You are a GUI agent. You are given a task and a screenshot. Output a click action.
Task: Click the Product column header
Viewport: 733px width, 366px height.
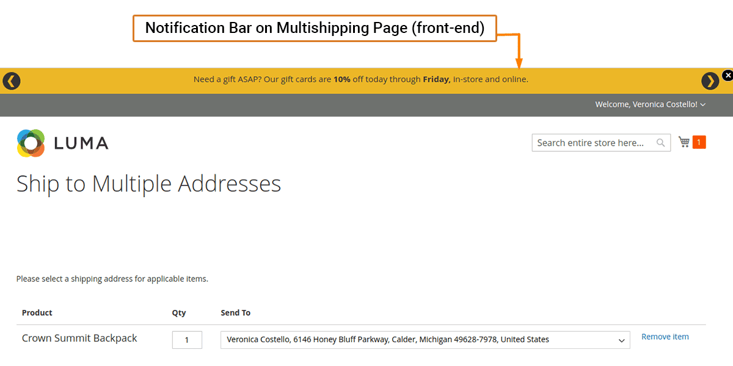point(37,313)
